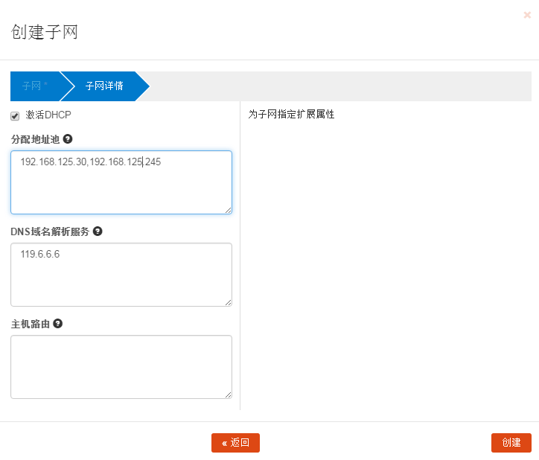Focus the DNS域名解析服务 text area
Image resolution: width=539 pixels, height=460 pixels.
pyautogui.click(x=121, y=275)
